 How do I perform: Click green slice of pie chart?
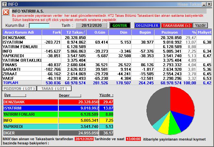pyautogui.click(x=174, y=126)
